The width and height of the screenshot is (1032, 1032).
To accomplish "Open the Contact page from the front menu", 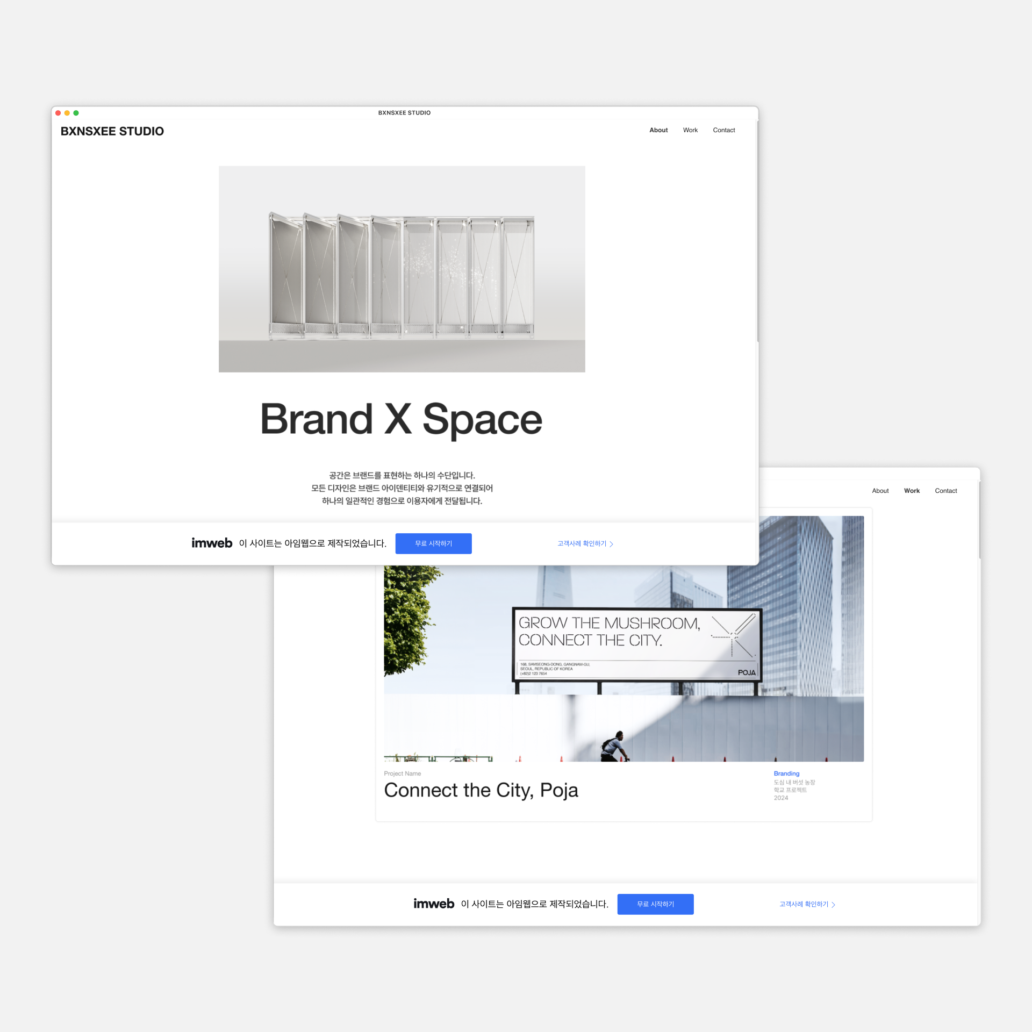I will (723, 130).
